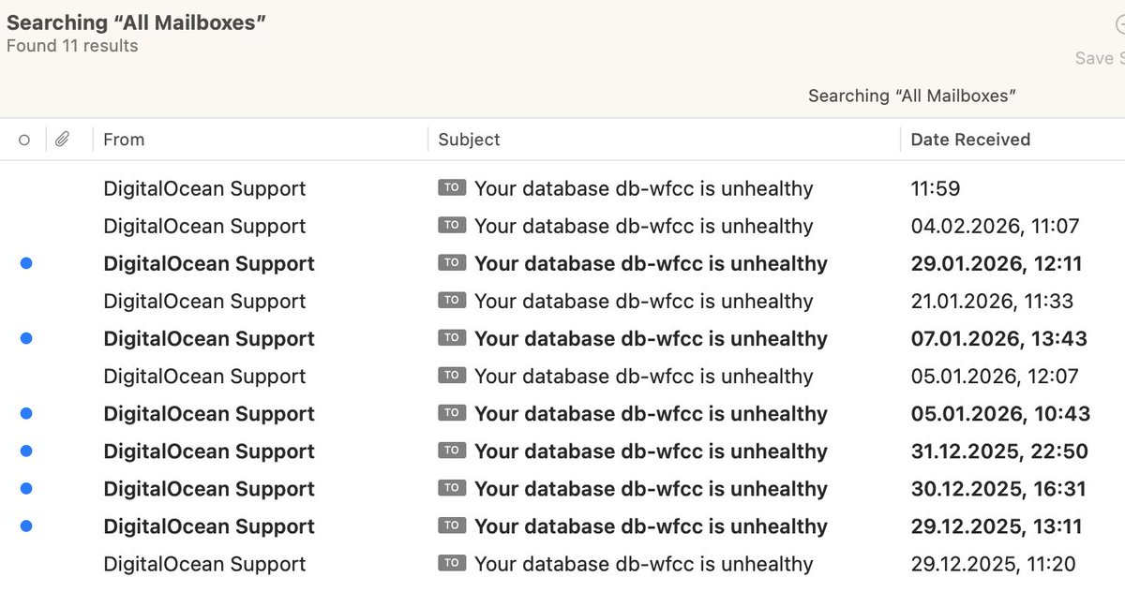Click the attachment paperclip column header
The width and height of the screenshot is (1125, 607).
pyautogui.click(x=62, y=140)
